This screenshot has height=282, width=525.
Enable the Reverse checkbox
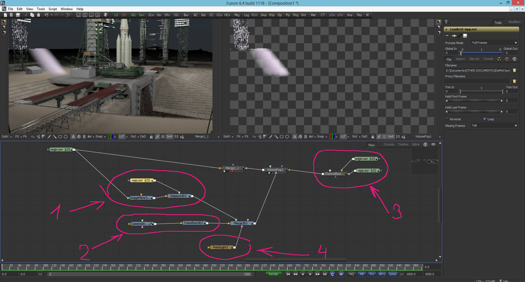click(x=447, y=119)
